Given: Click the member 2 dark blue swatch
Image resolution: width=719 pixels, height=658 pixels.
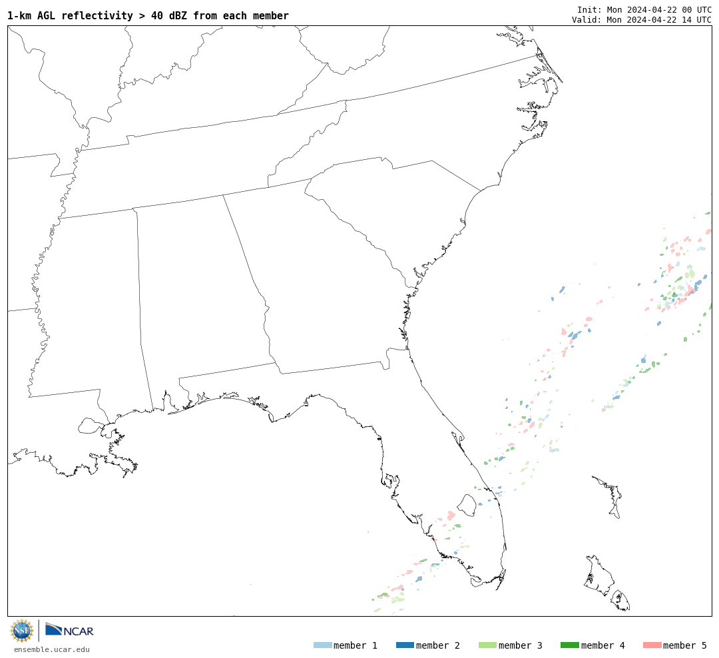Looking at the screenshot, I should click(x=405, y=645).
